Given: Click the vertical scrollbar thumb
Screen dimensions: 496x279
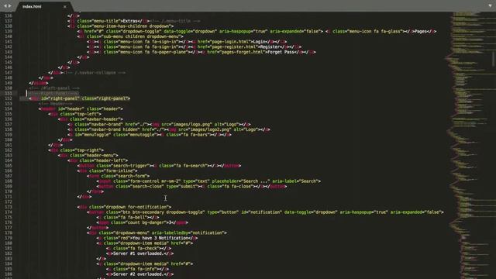Looking at the screenshot, I should click(x=494, y=59).
